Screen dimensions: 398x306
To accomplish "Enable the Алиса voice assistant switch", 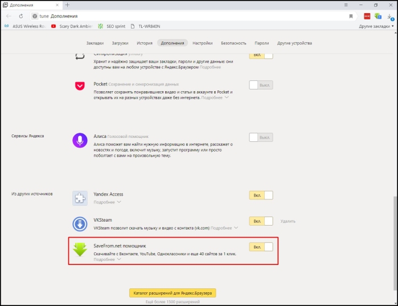I will click(x=261, y=137).
